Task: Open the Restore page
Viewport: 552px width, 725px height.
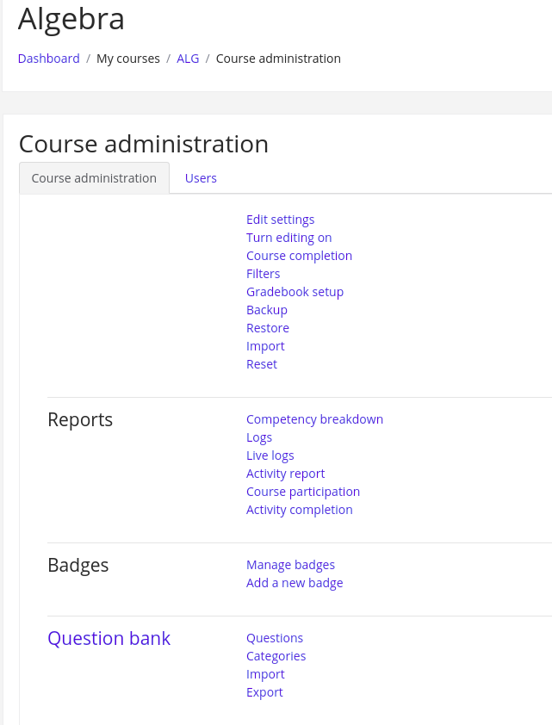Action: (x=267, y=328)
